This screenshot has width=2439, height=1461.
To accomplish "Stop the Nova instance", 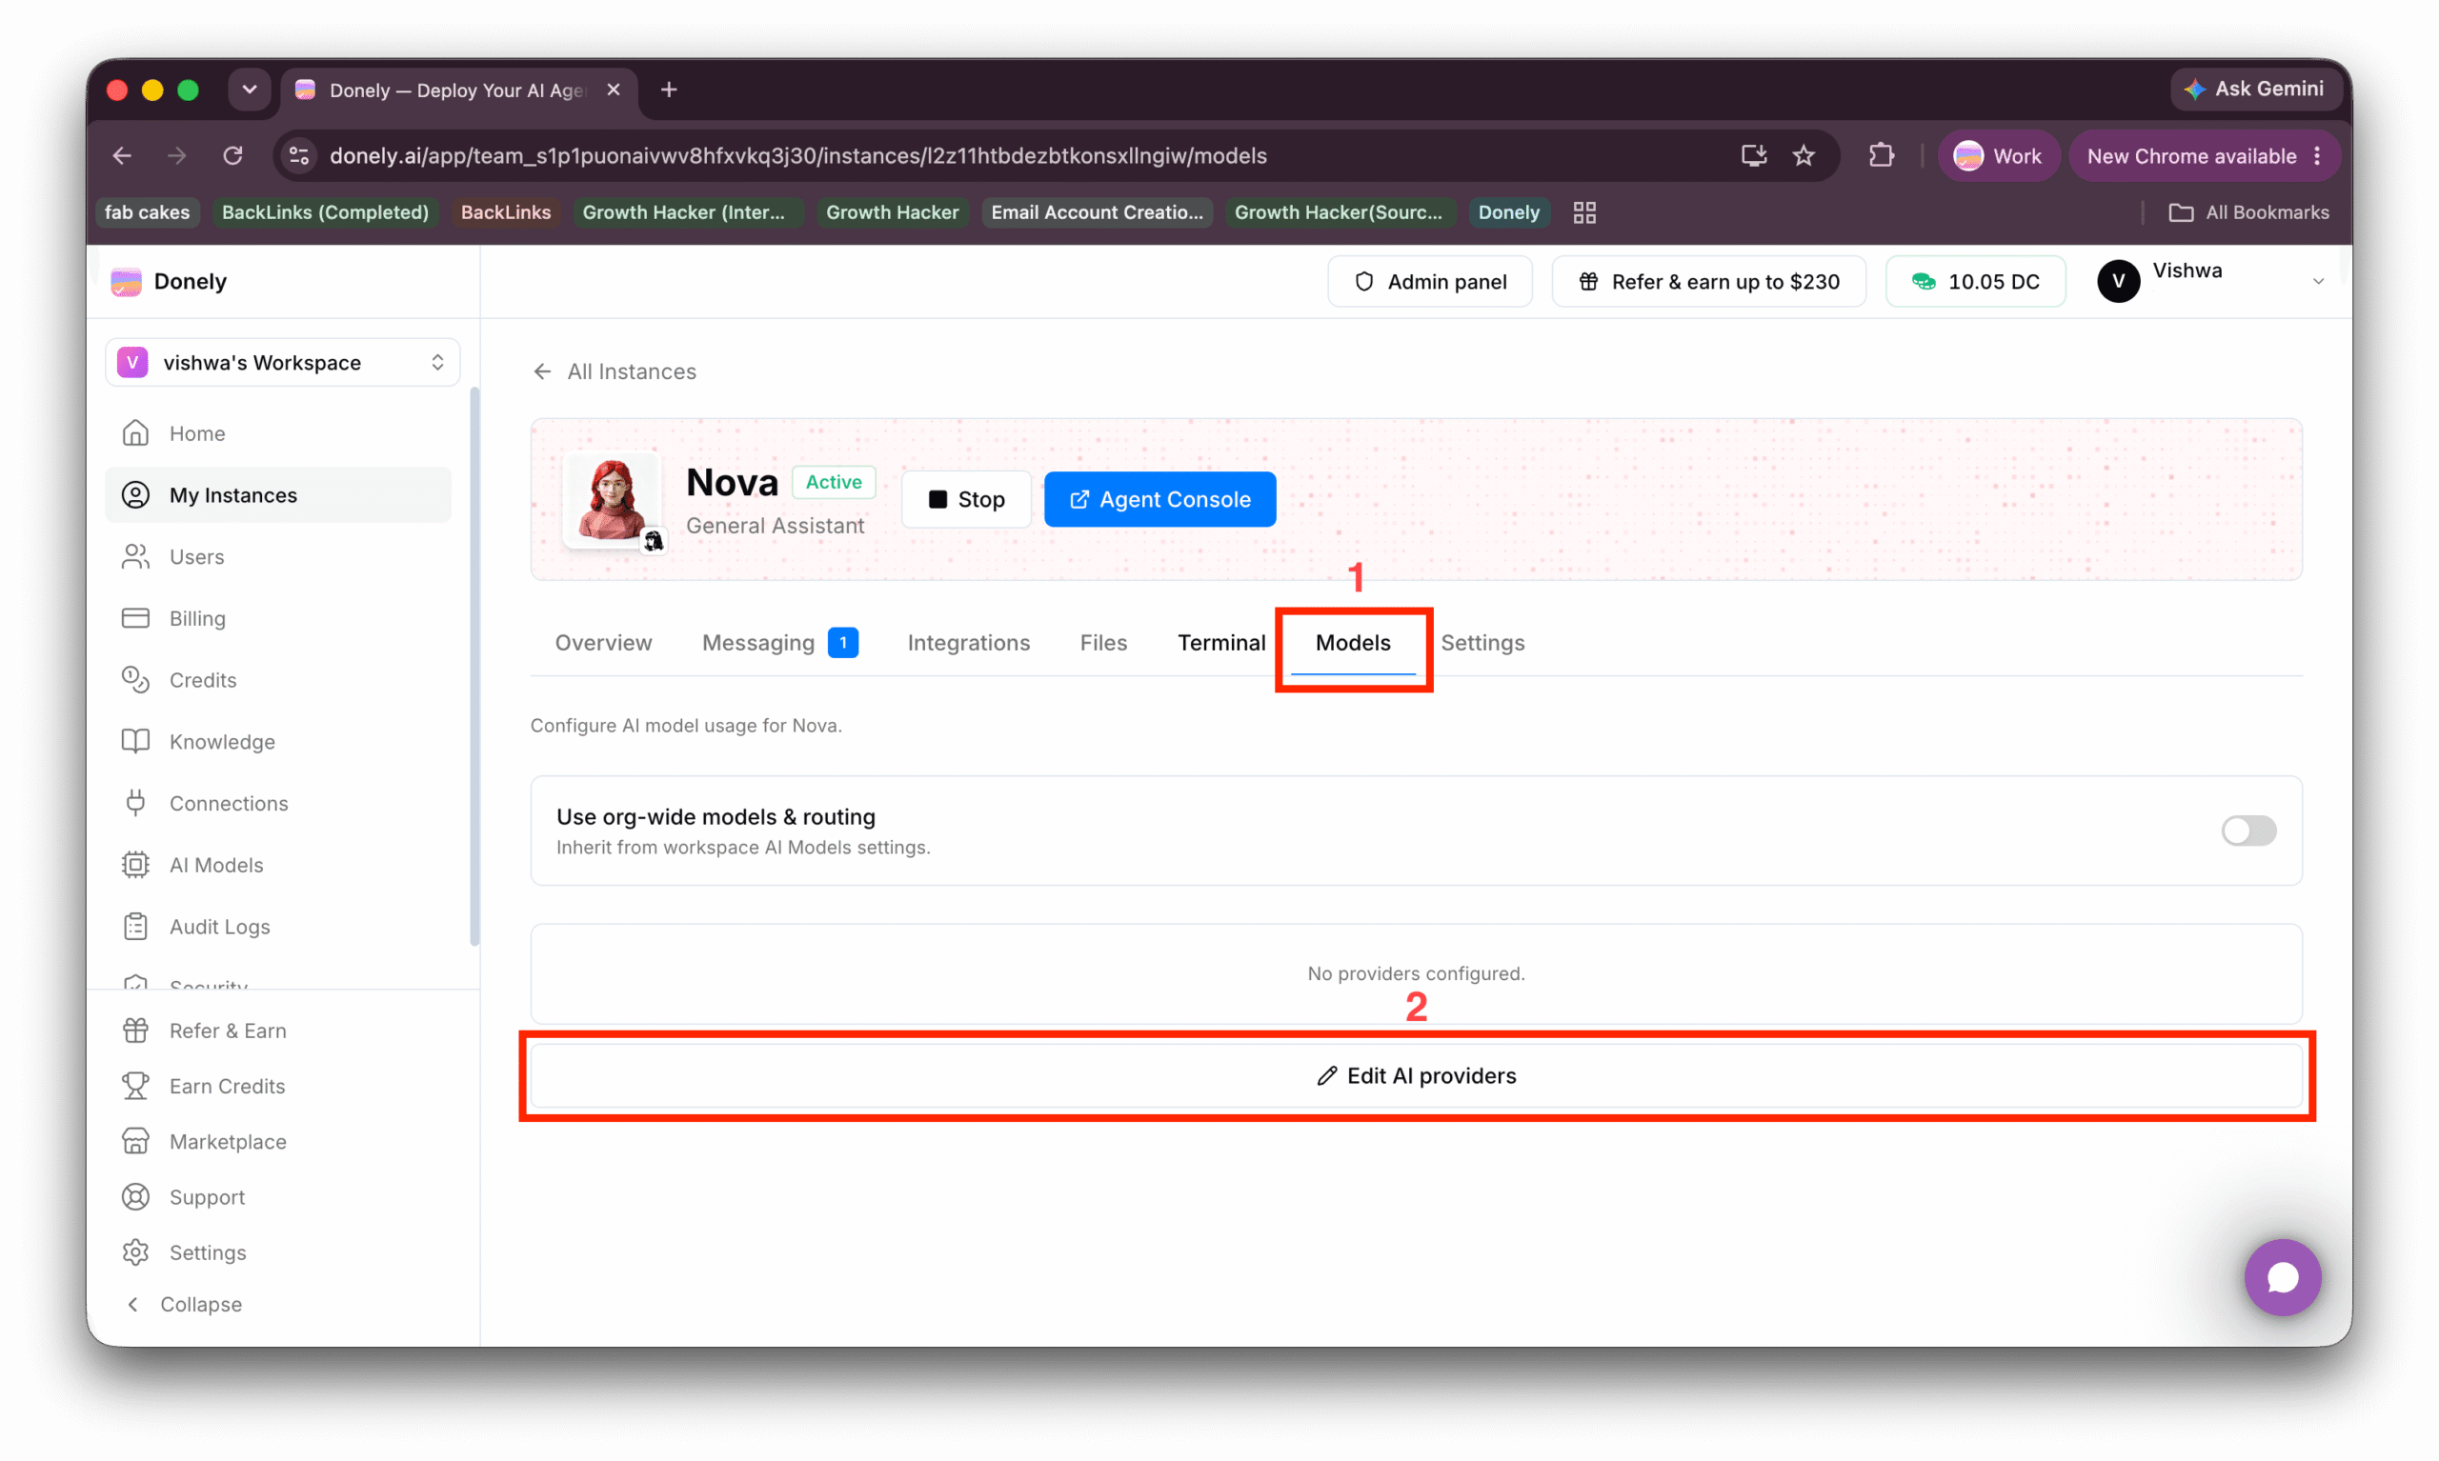I will pos(965,499).
